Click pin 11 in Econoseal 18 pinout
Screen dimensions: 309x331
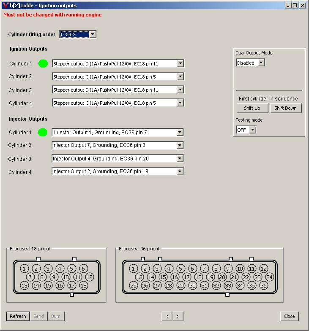[78, 277]
